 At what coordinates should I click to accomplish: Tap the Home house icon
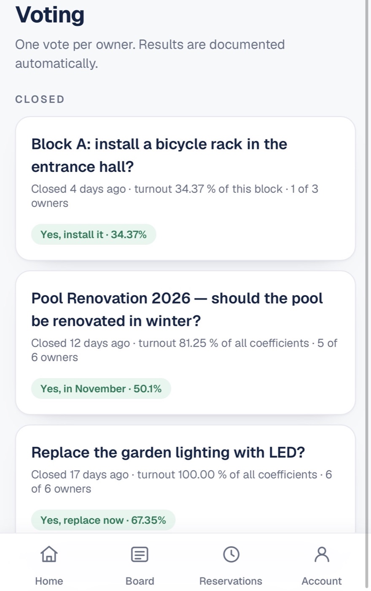(x=49, y=554)
